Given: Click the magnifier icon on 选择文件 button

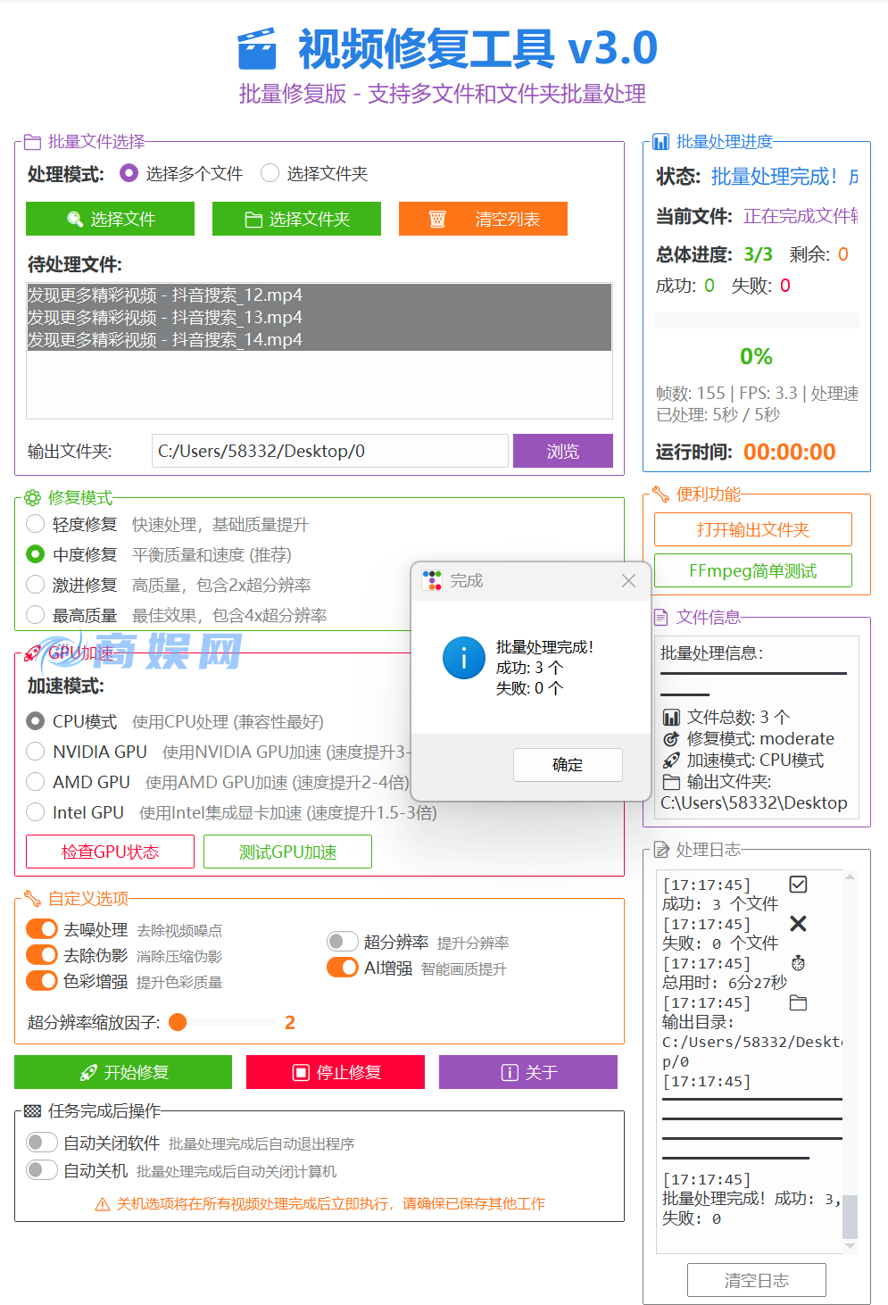Looking at the screenshot, I should coord(75,219).
